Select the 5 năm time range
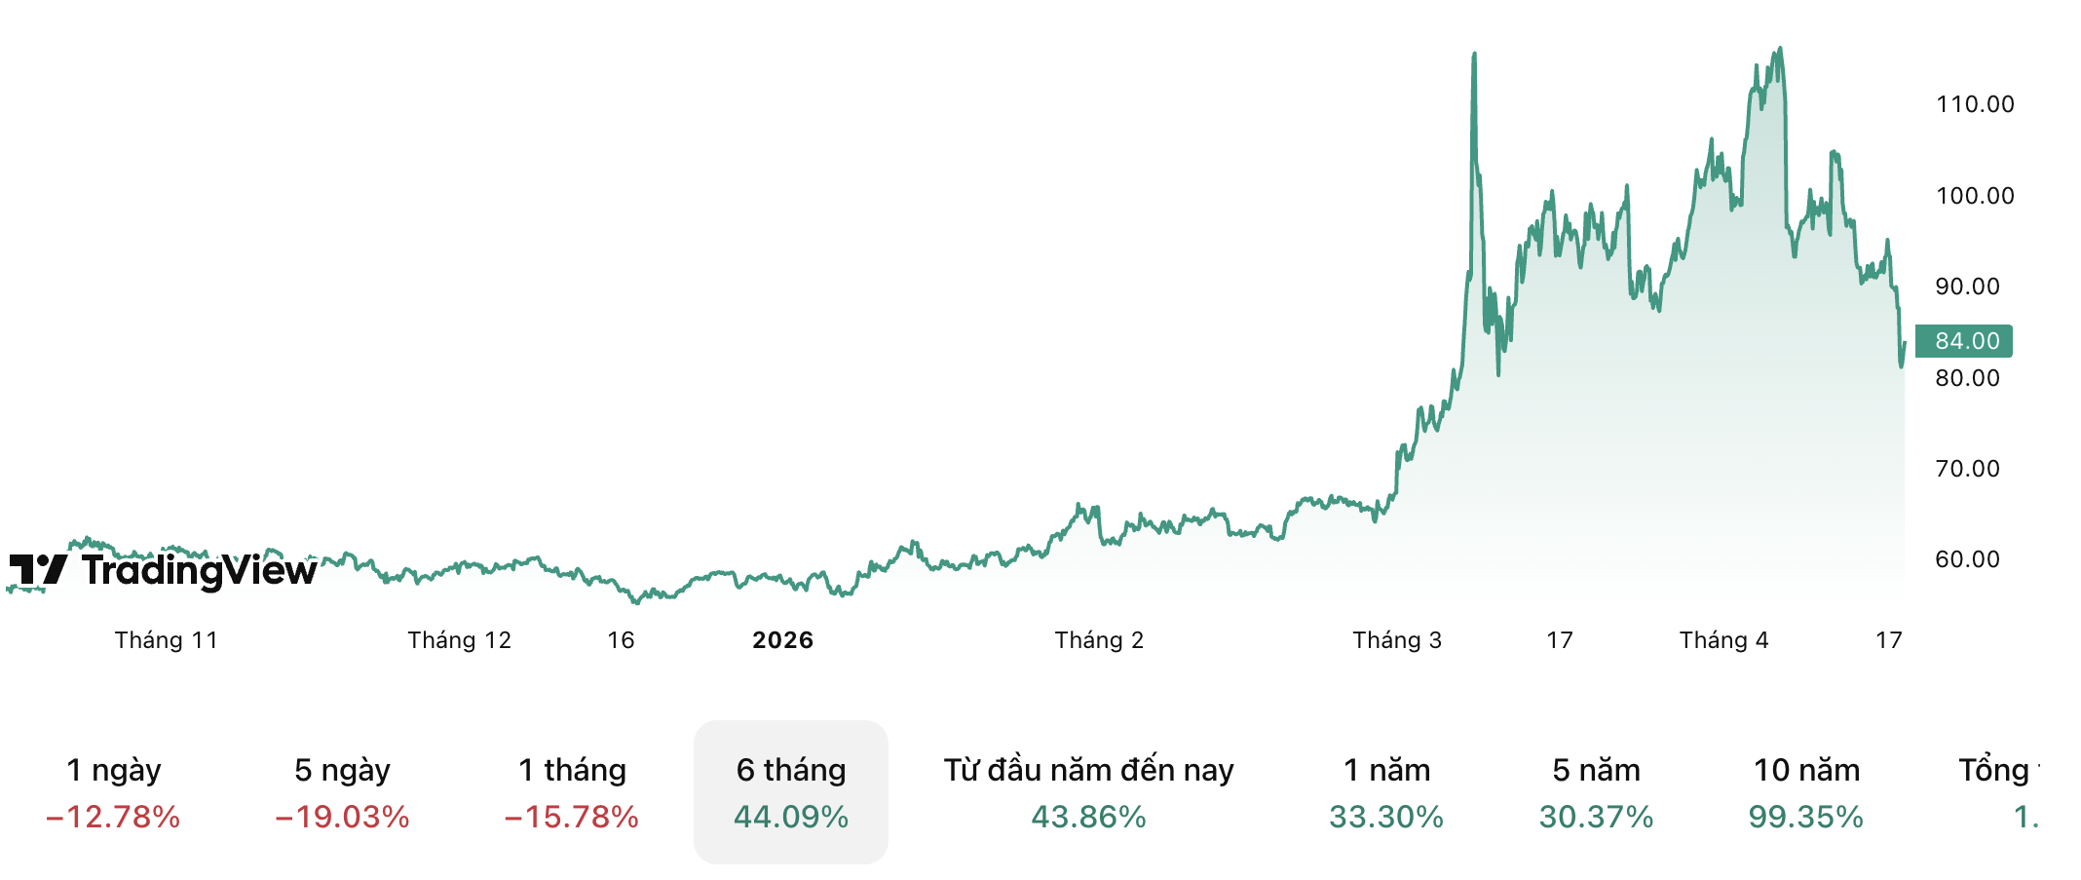The height and width of the screenshot is (880, 2081). tap(1596, 792)
